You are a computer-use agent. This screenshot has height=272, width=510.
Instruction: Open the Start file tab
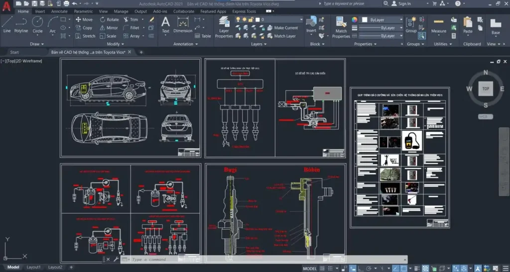(x=14, y=52)
